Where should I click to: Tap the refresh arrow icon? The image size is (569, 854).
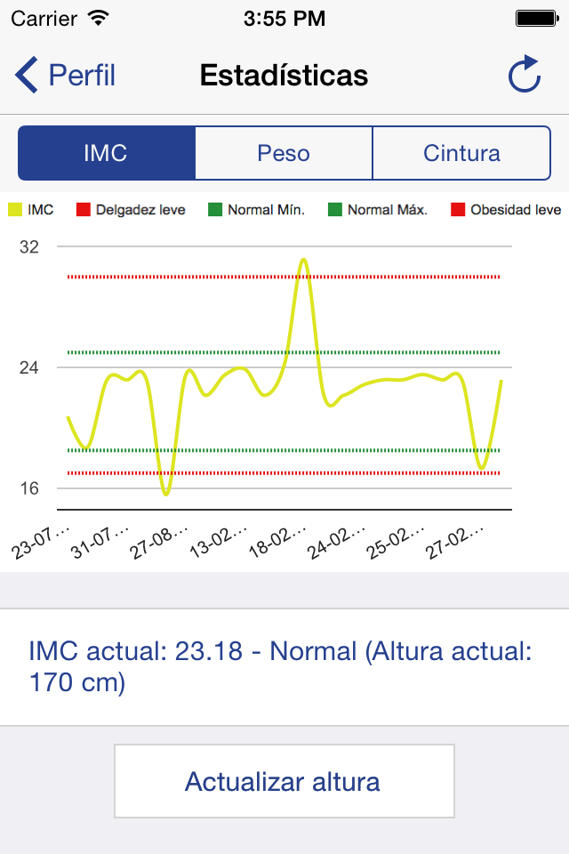pos(525,75)
